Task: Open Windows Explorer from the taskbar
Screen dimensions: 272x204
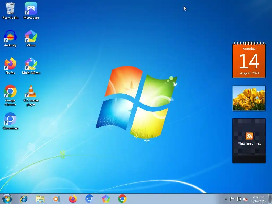Action: coord(40,199)
